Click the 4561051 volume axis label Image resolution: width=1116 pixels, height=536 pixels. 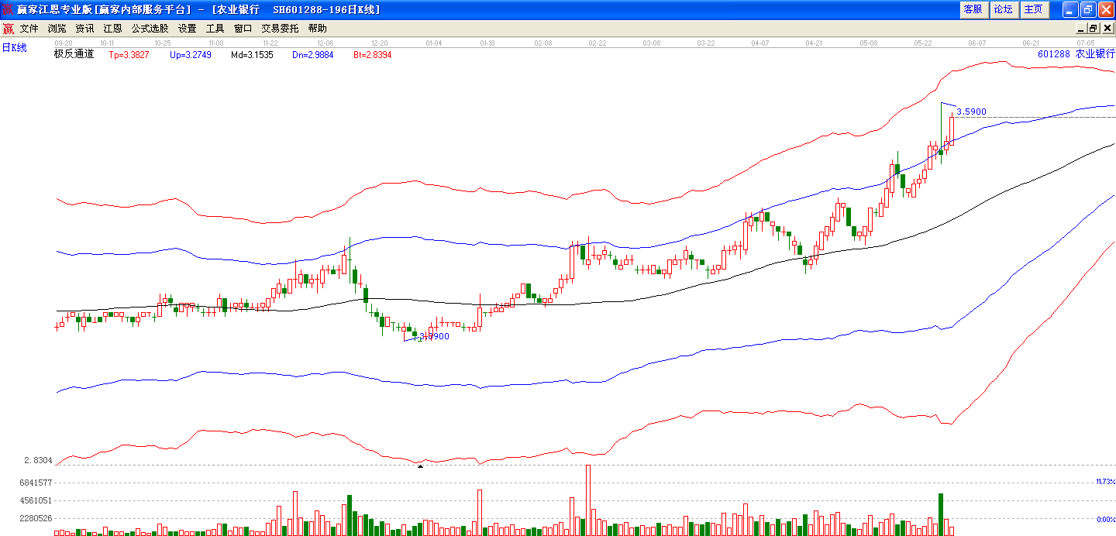point(36,500)
